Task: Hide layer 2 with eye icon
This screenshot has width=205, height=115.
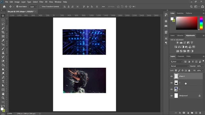Action: pyautogui.click(x=172, y=83)
